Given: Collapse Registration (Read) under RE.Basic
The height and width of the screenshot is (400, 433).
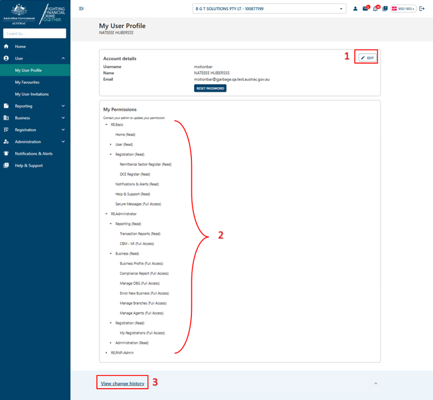Looking at the screenshot, I should pos(111,154).
